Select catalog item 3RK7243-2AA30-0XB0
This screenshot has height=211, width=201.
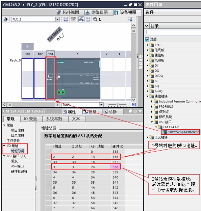[x=180, y=132]
